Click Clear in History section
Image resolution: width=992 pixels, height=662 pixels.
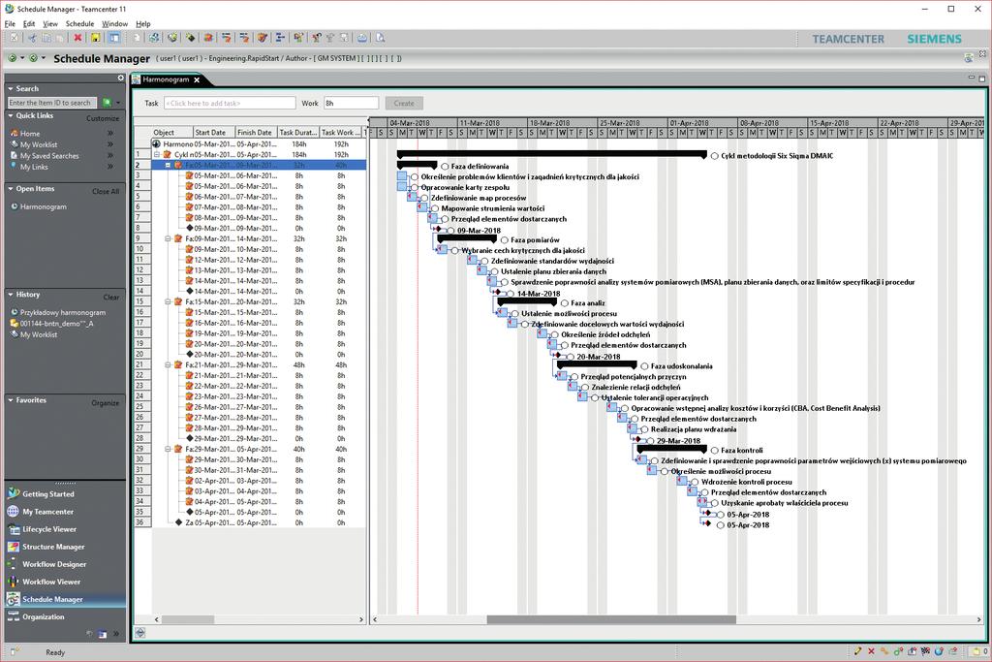pos(111,297)
